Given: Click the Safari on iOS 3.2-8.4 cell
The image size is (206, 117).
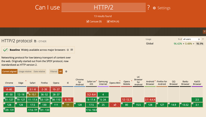Looking at the screenshot, I should 91,95.
